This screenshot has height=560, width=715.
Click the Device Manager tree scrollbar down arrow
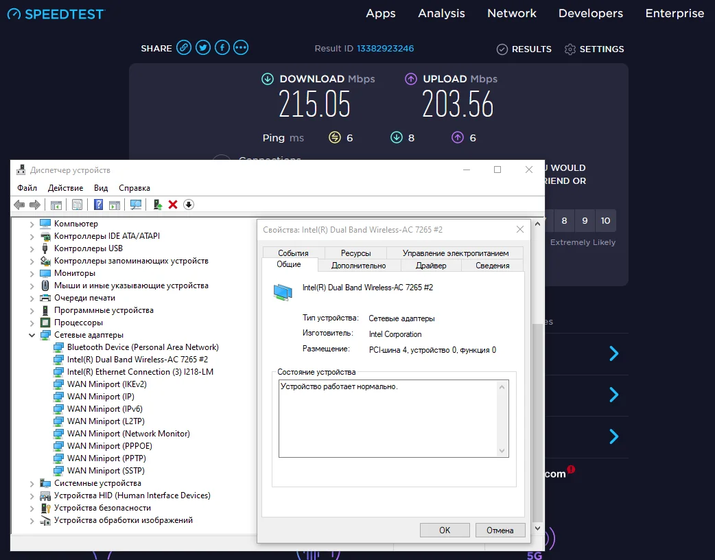[537, 528]
